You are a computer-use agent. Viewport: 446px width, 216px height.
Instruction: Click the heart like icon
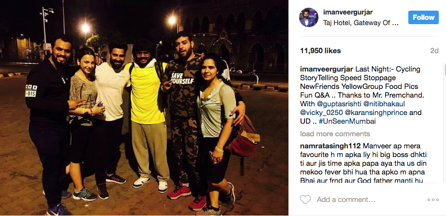pyautogui.click(x=305, y=200)
